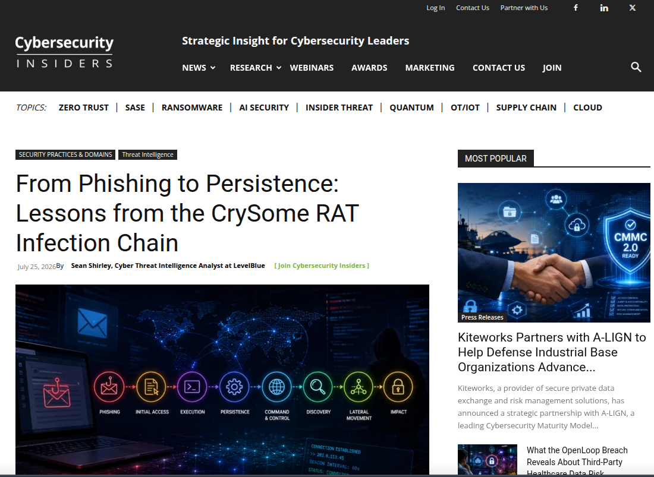Select the SASE topic
The height and width of the screenshot is (477, 654).
(135, 108)
